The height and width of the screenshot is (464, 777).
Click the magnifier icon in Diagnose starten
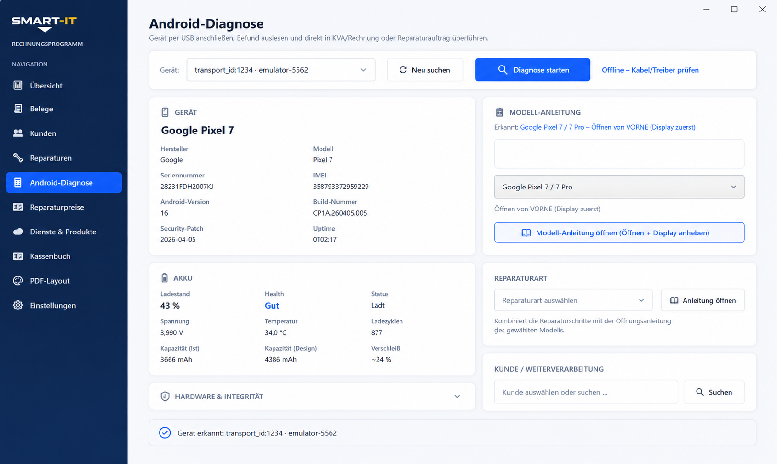click(x=502, y=70)
